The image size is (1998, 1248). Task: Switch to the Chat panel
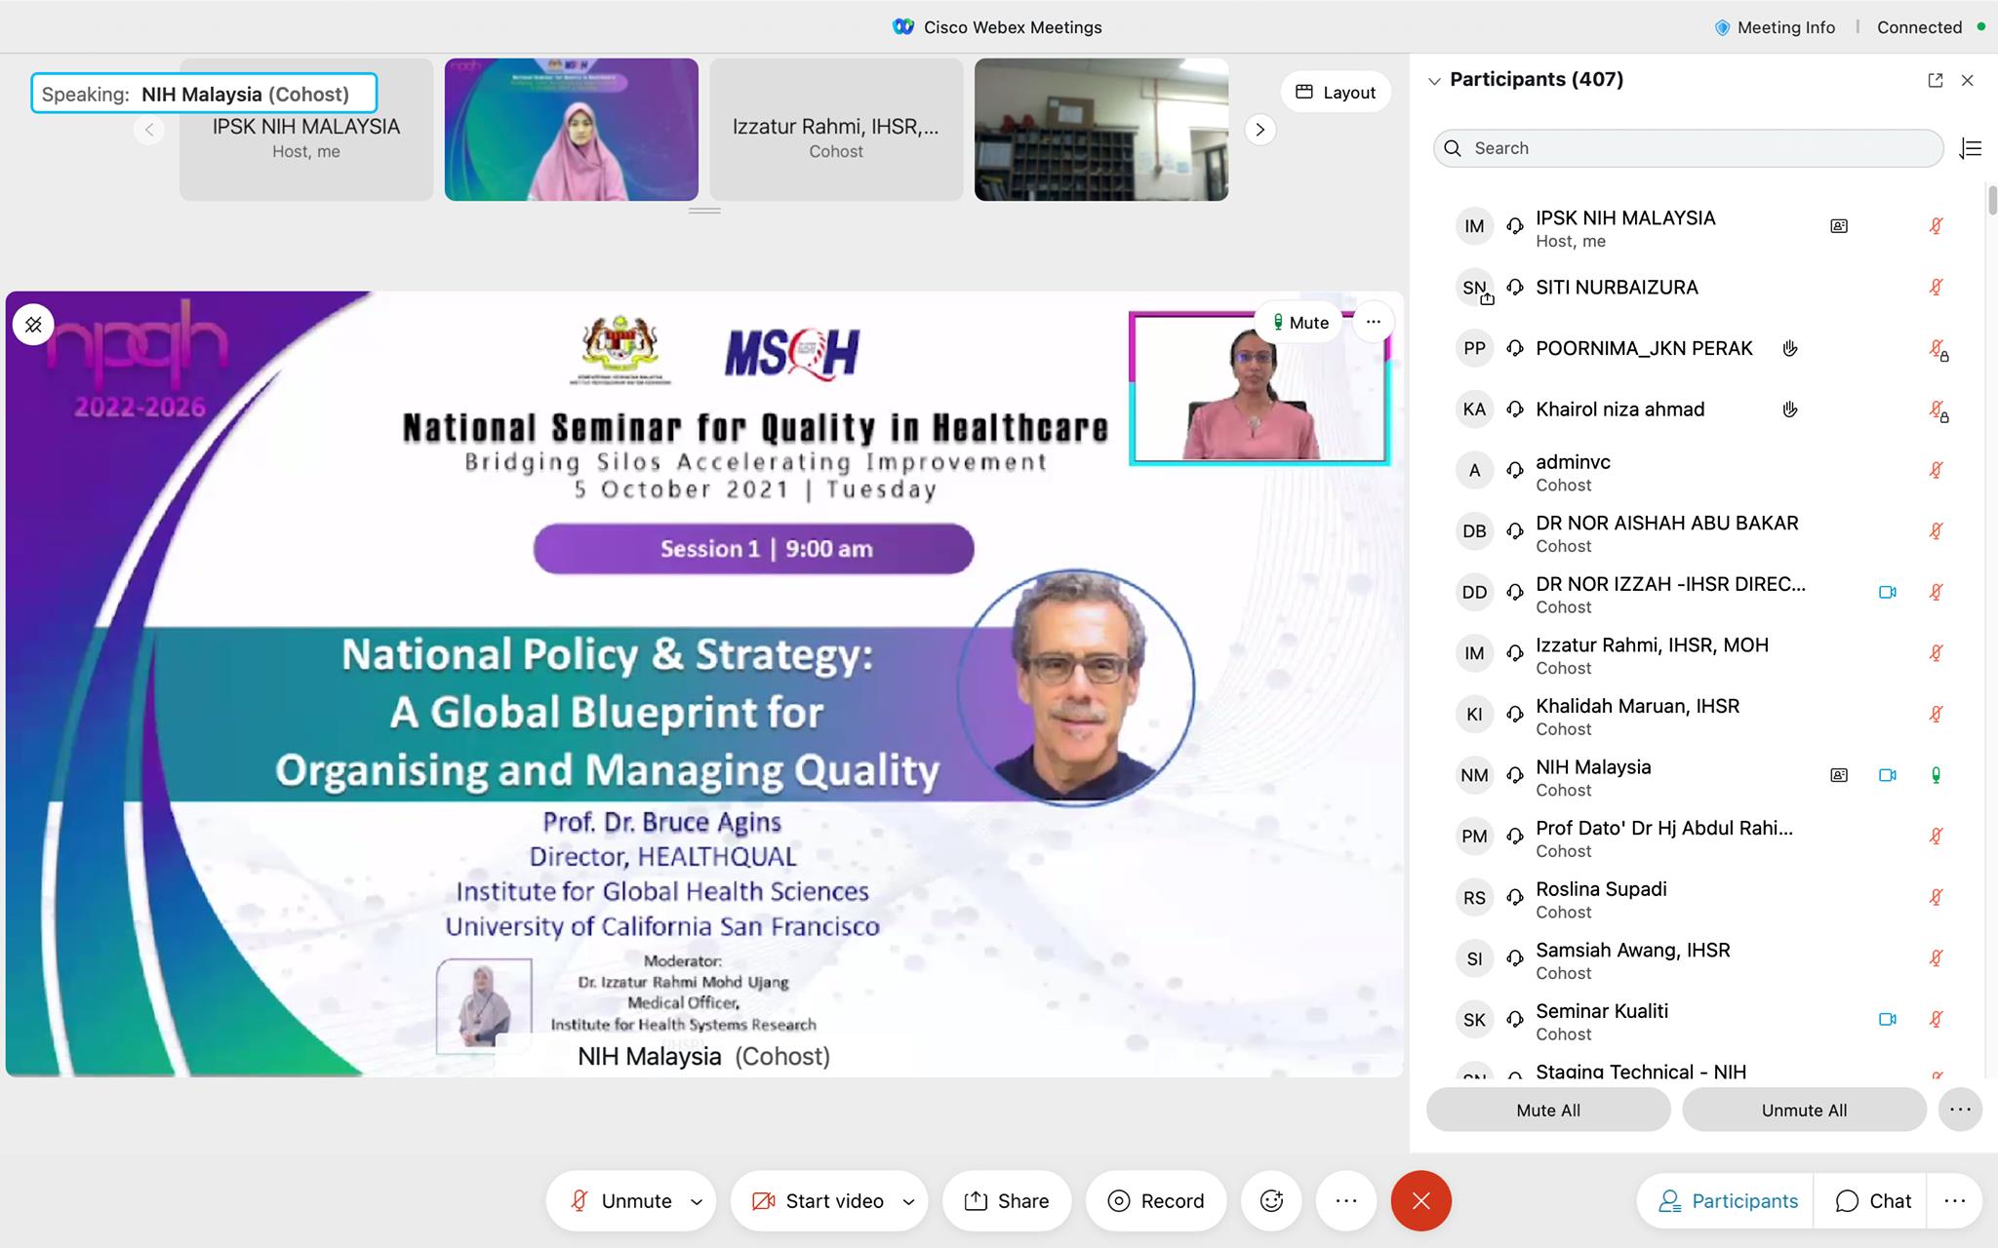click(1872, 1200)
